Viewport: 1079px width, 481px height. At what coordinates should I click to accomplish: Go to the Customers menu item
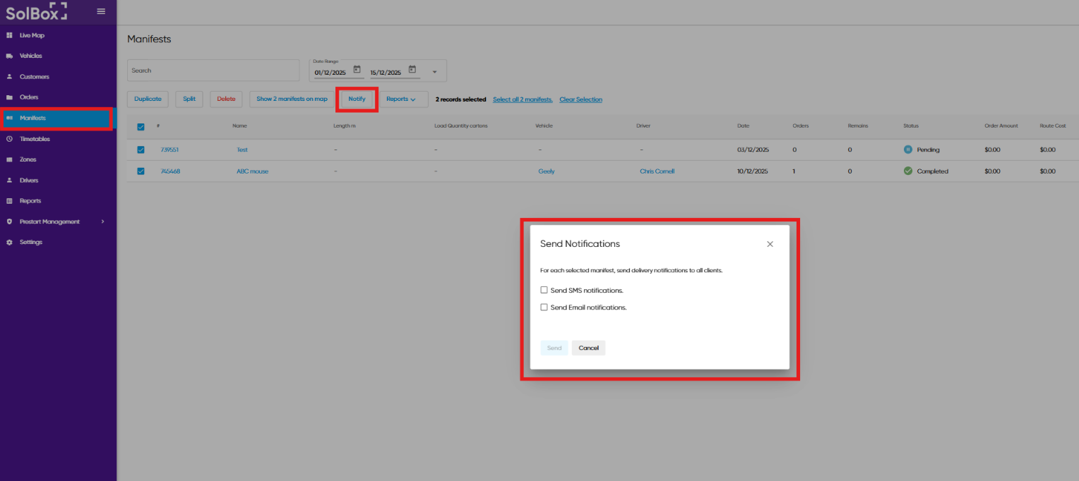click(x=34, y=77)
